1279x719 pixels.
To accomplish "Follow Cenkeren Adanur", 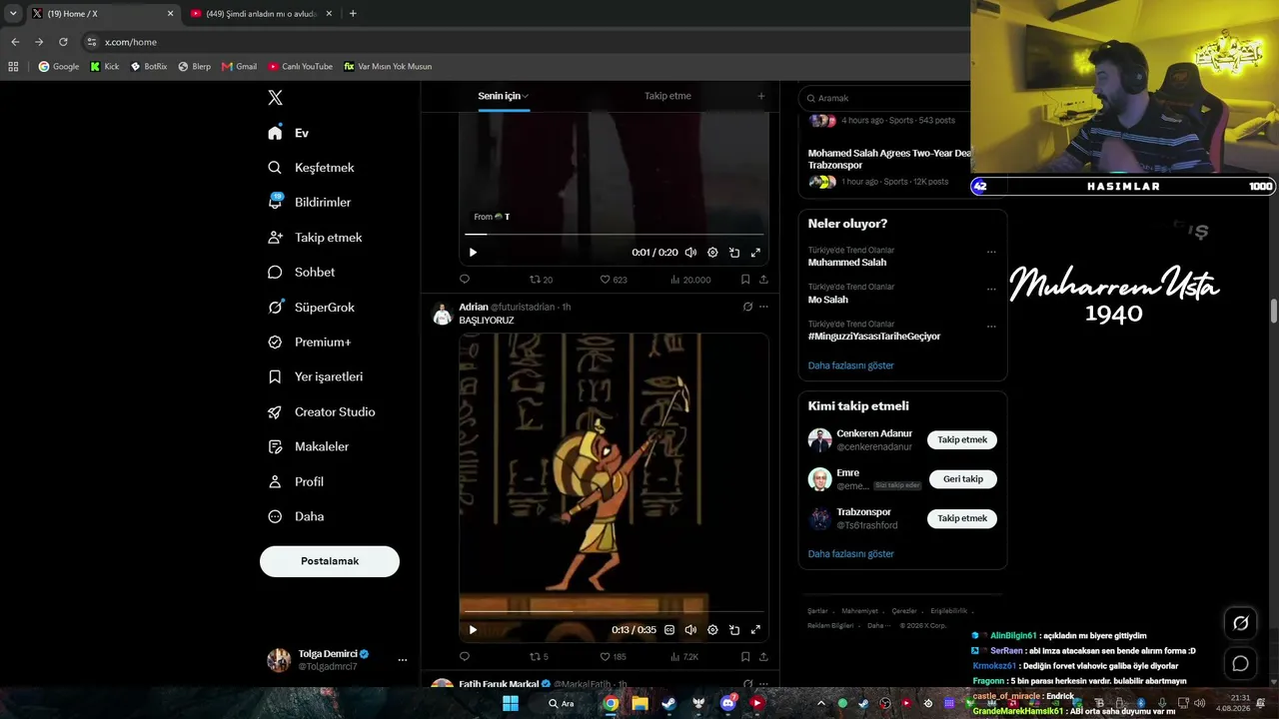I will click(962, 440).
